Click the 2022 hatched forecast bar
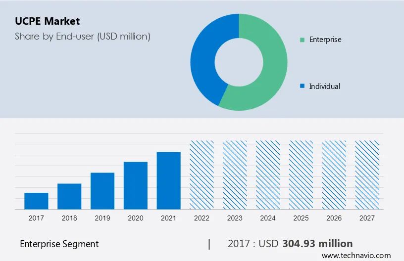 click(x=202, y=175)
